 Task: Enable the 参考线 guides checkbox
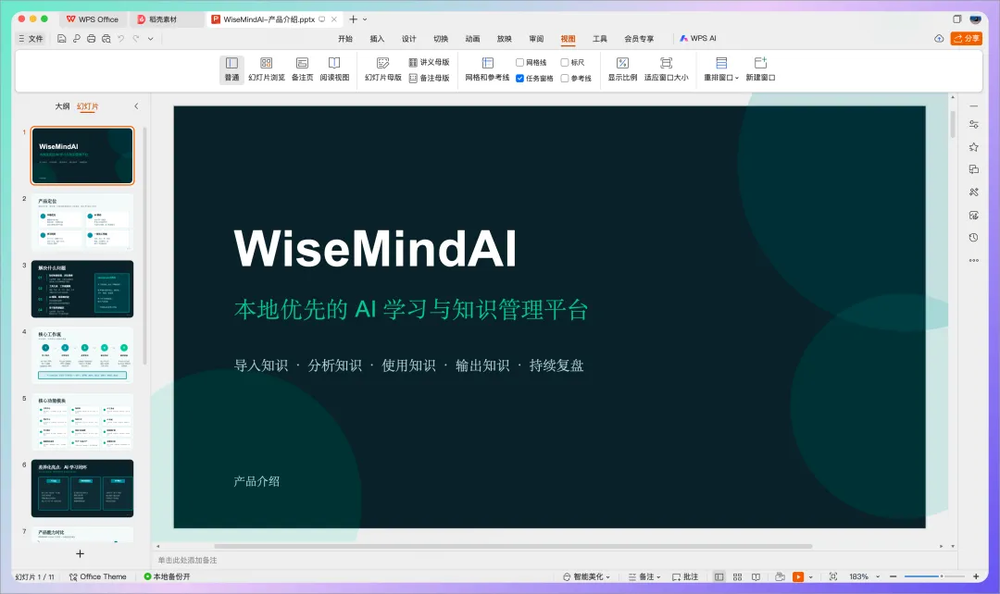565,79
